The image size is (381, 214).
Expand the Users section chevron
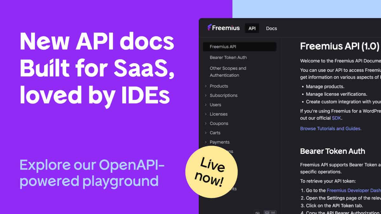[x=206, y=105]
